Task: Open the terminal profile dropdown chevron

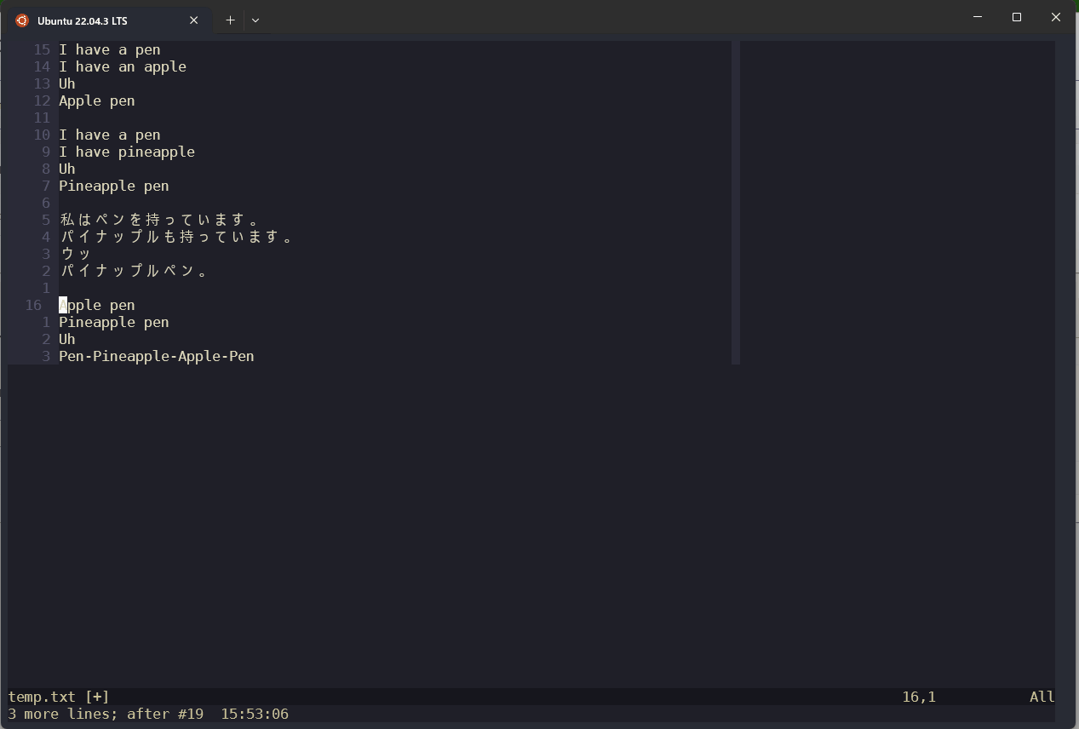Action: tap(255, 20)
